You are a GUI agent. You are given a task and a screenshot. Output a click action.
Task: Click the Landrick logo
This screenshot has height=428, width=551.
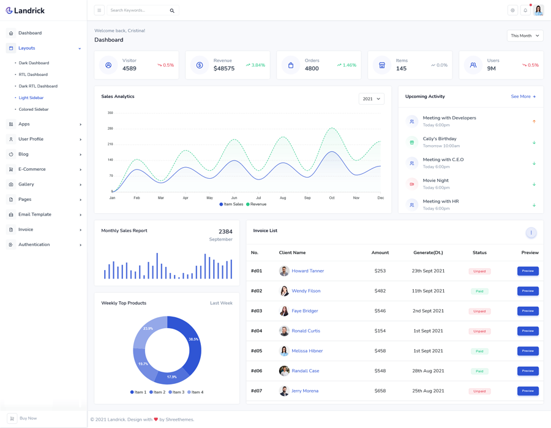click(x=26, y=10)
